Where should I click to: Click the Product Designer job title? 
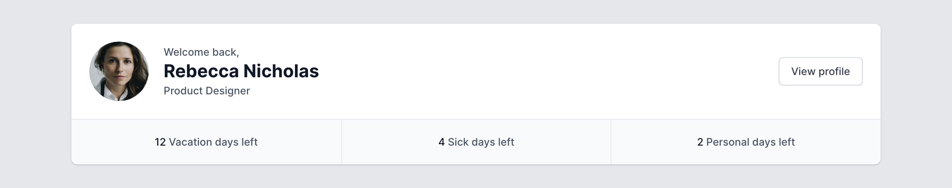207,91
